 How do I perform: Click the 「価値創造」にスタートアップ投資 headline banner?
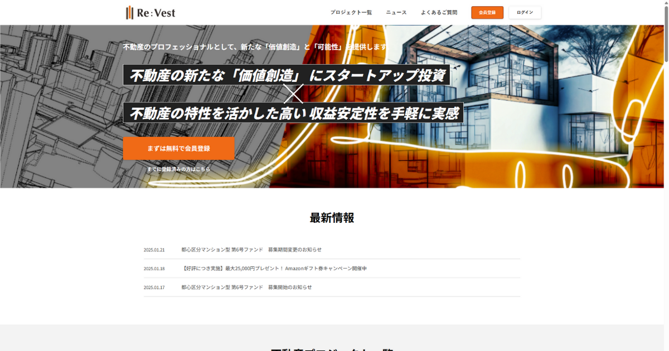tap(287, 75)
